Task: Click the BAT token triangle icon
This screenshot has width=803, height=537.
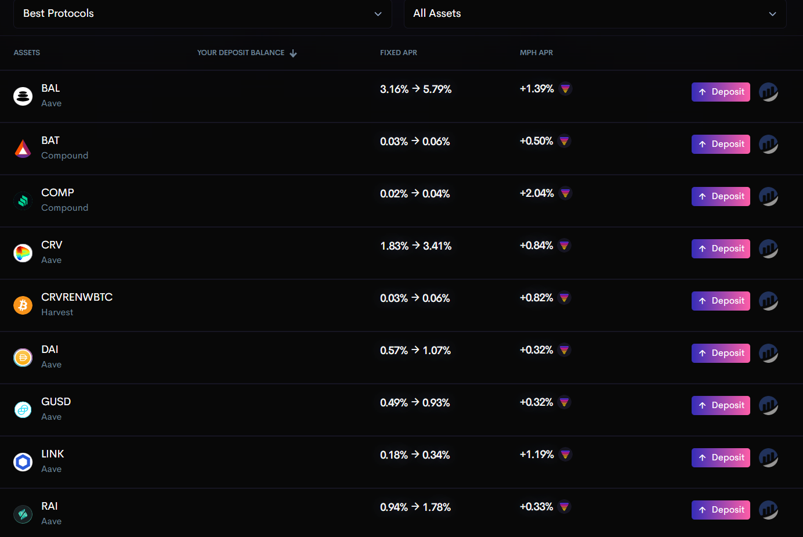Action: click(23, 149)
